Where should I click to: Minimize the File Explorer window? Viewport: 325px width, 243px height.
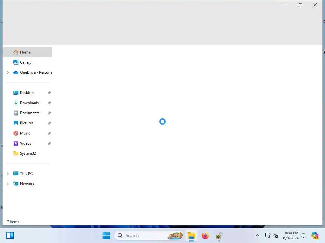286,5
